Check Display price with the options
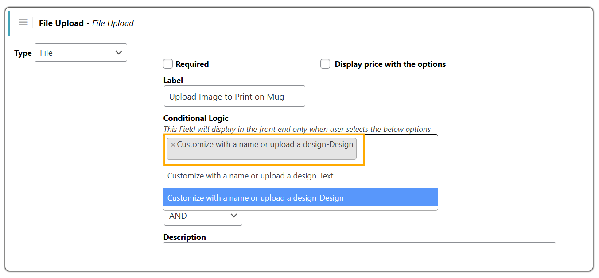Image resolution: width=599 pixels, height=278 pixels. [325, 64]
